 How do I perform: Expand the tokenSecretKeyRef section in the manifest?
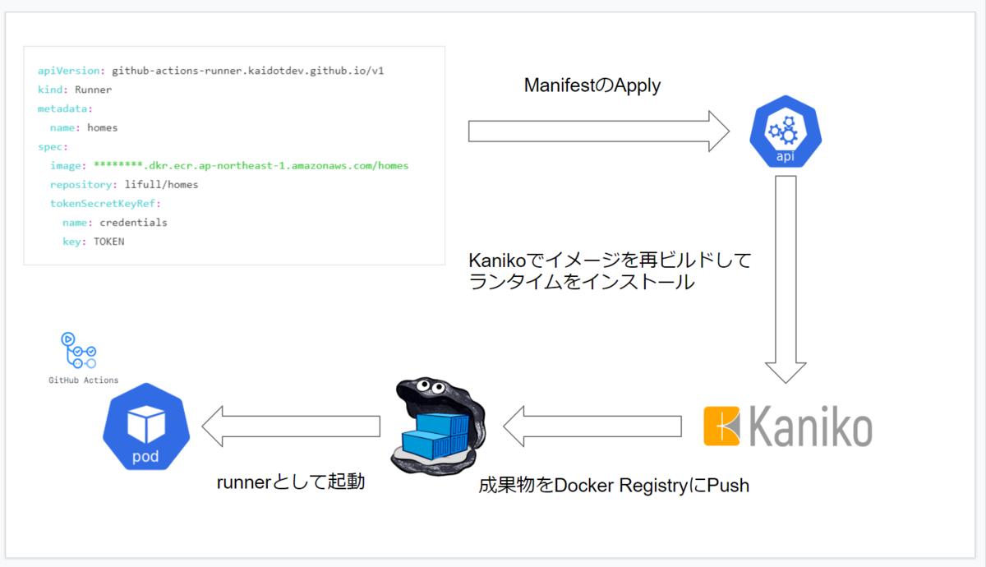pos(104,203)
